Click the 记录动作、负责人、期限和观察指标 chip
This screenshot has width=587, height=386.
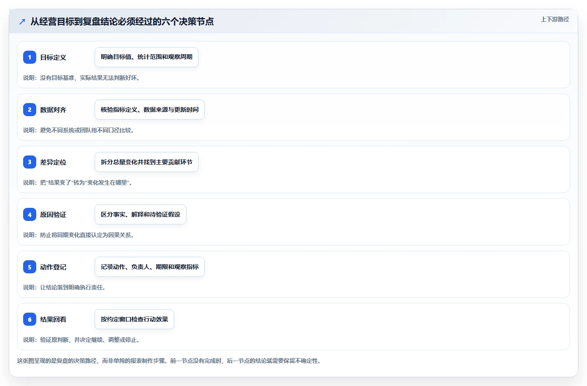150,267
